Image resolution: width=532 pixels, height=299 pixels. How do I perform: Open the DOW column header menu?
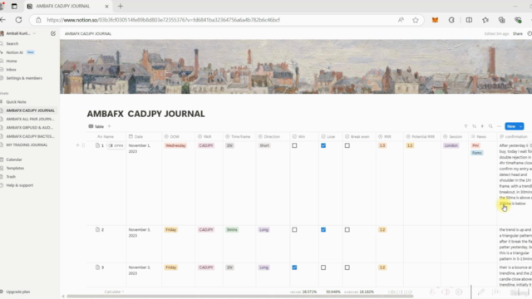tap(179, 136)
